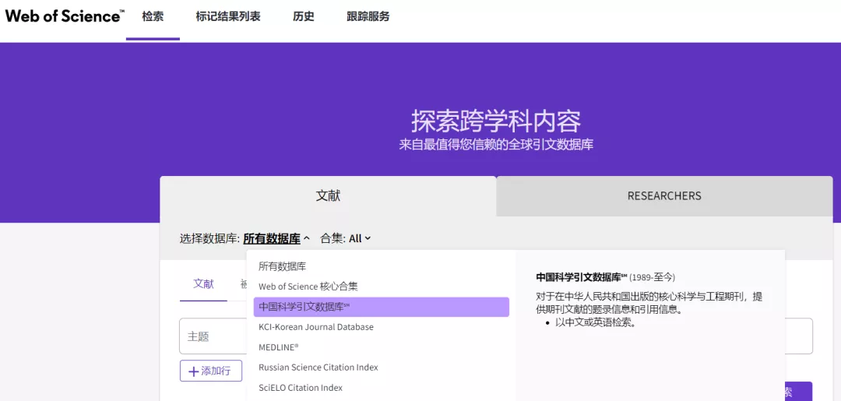
Task: Choose SciELO Citation Index option
Action: pyautogui.click(x=382, y=388)
